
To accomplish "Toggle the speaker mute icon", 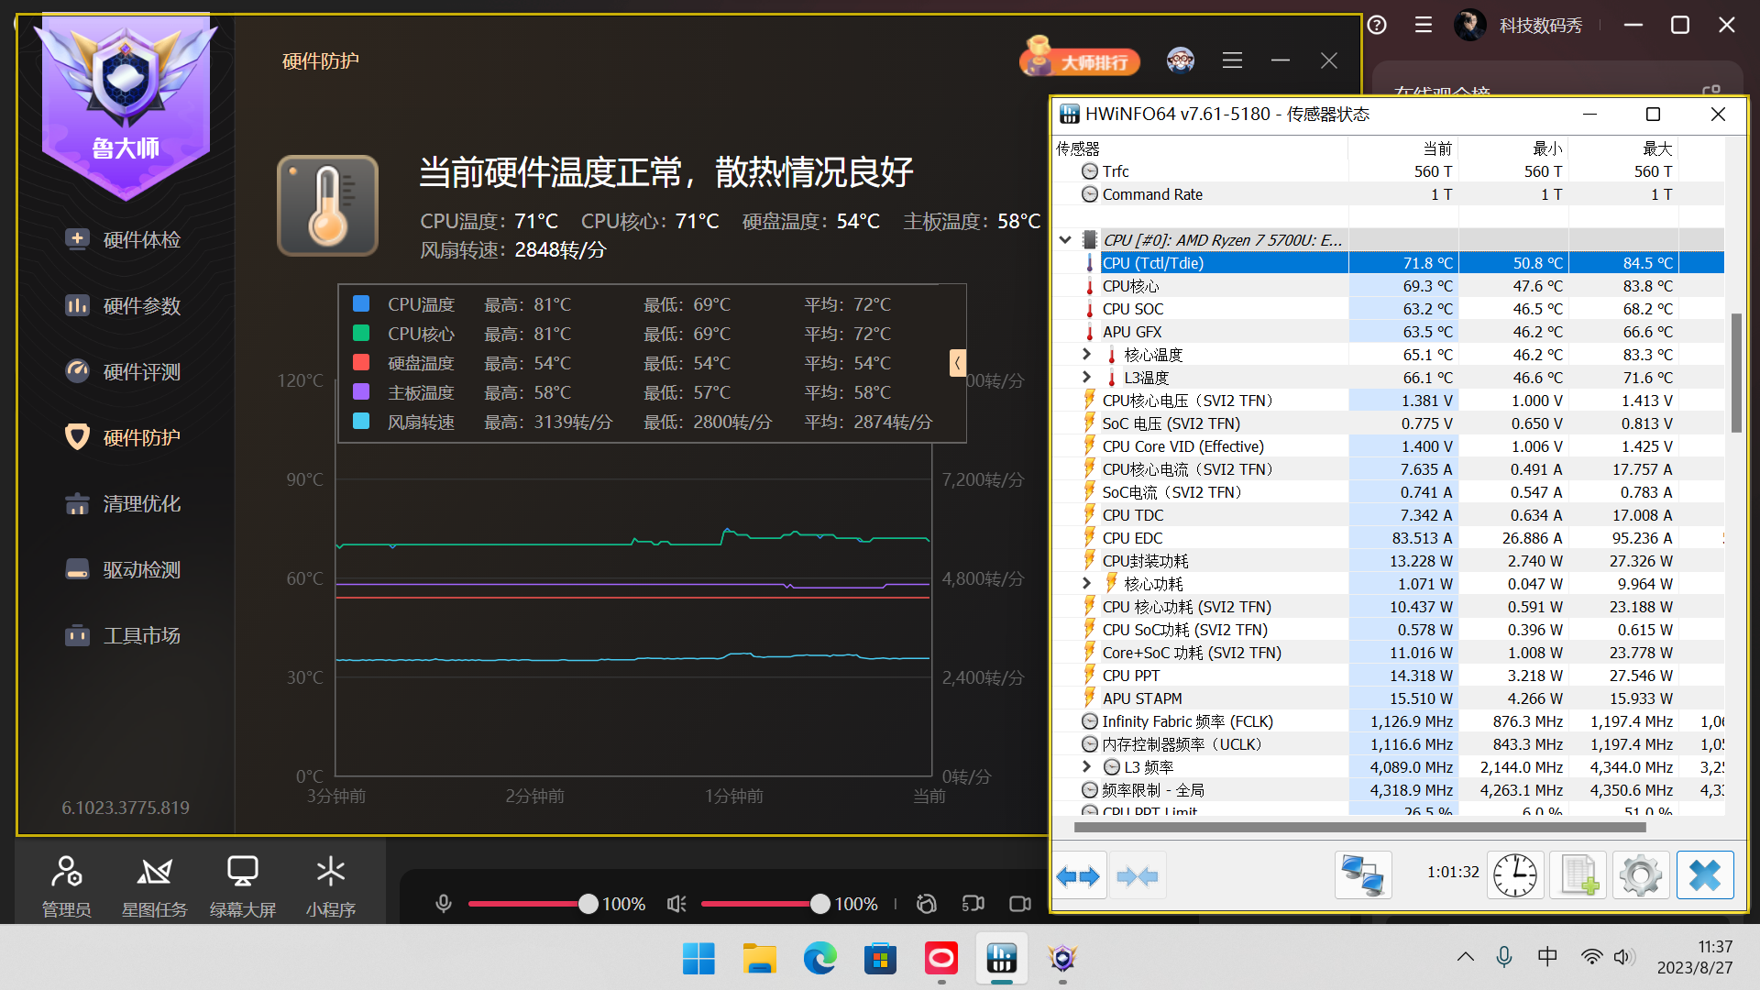I will coord(676,904).
